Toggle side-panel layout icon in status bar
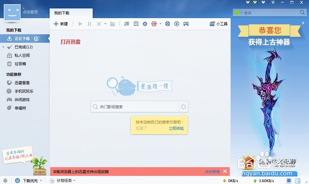Viewport: 309px width, 184px height. pyautogui.click(x=297, y=181)
